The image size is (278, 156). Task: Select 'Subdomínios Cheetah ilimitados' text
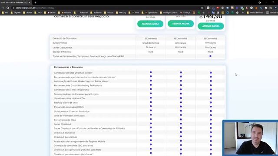click(x=72, y=112)
